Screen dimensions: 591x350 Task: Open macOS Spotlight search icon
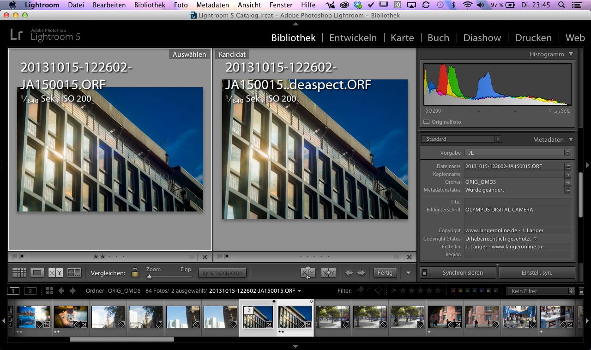point(562,5)
